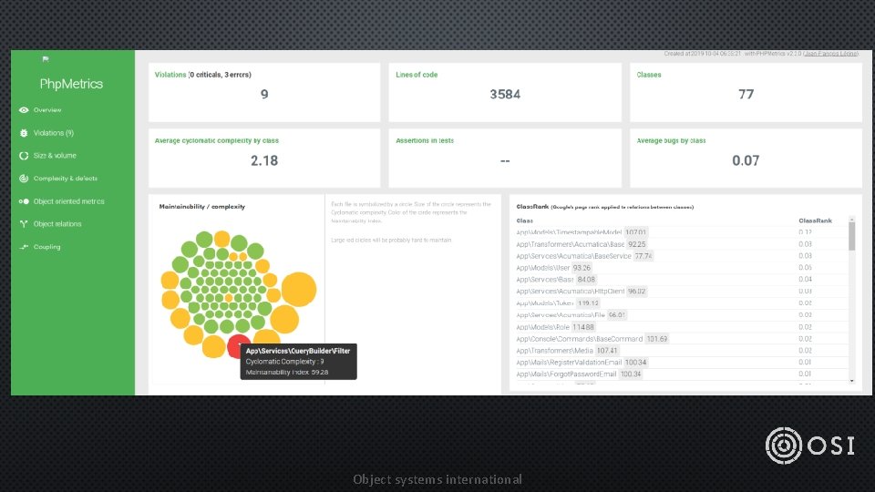Click Average bugs by class title

click(x=671, y=140)
